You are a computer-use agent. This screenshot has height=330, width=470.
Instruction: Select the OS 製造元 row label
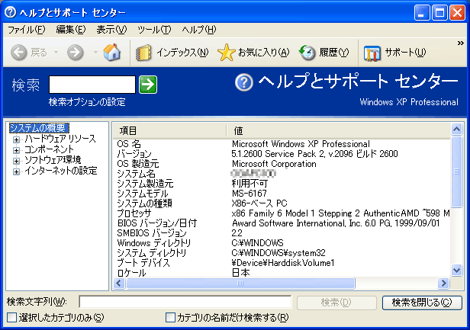click(x=138, y=164)
